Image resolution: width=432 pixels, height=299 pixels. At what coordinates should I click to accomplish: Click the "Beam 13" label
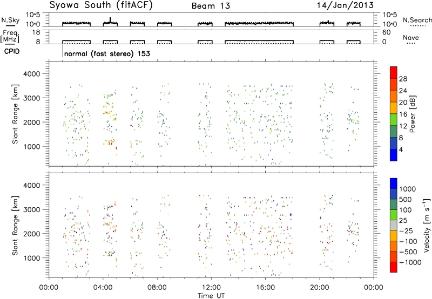211,6
